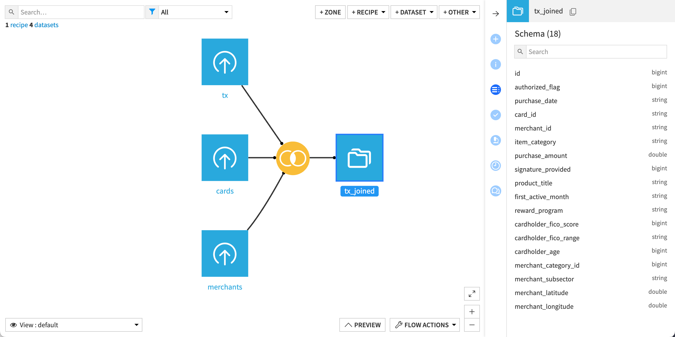Screen dimensions: 675x337
Task: Open the Status checks panel
Action: coord(496,115)
